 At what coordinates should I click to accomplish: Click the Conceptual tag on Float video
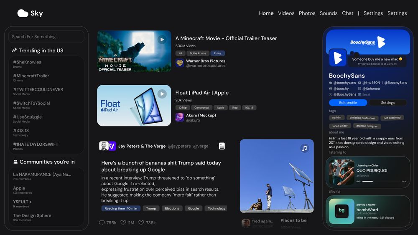[201, 108]
